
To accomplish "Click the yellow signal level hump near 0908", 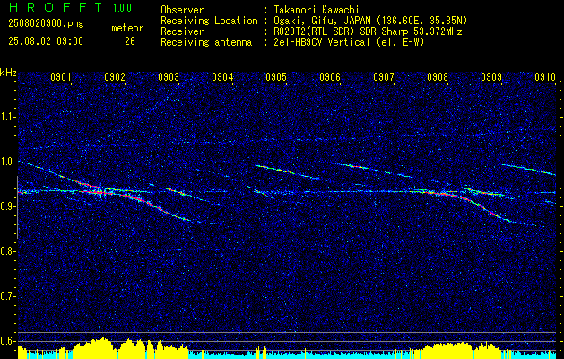I will click(x=448, y=350).
